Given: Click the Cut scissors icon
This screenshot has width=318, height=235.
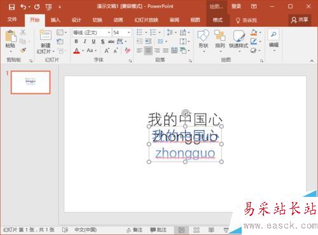Looking at the screenshot, I should tap(23, 32).
